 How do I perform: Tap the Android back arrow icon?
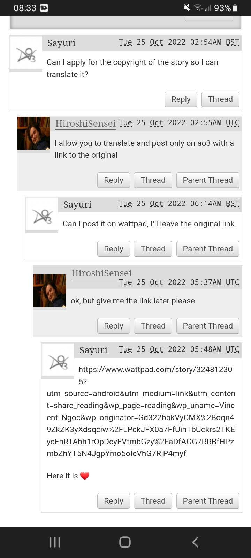pyautogui.click(x=195, y=542)
